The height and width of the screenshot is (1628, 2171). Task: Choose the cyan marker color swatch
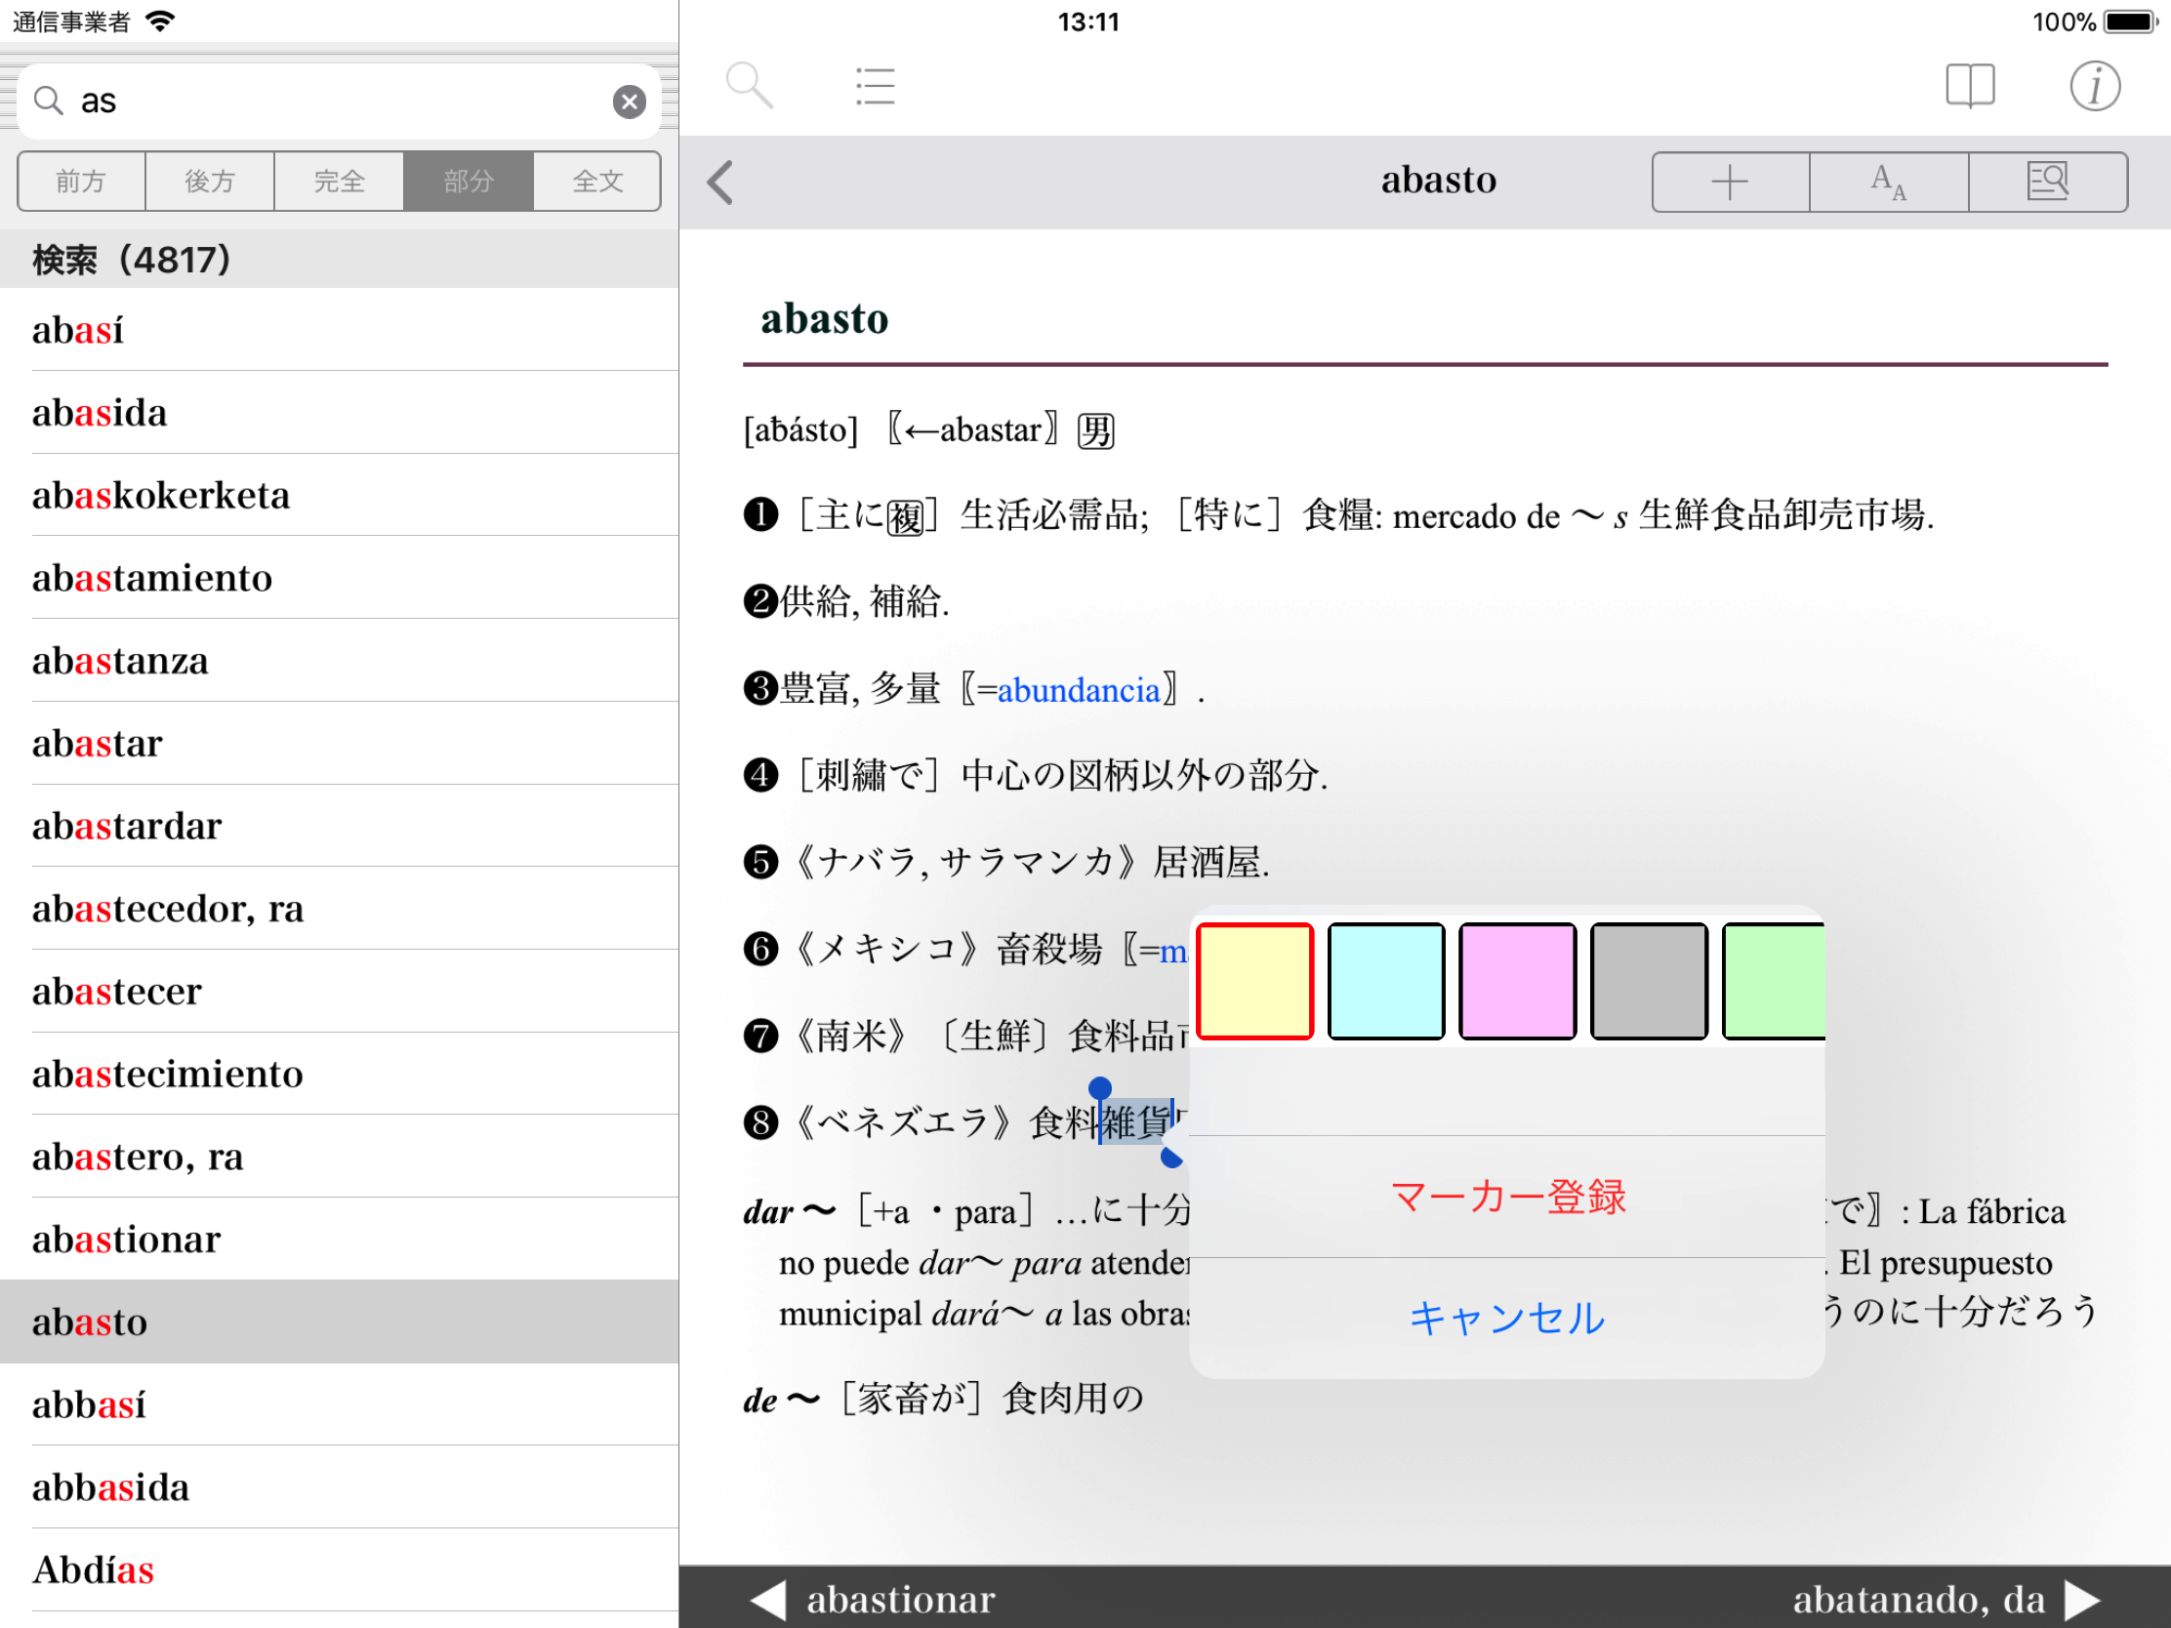[1385, 980]
